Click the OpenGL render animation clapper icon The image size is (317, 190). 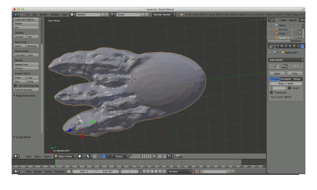coord(181,156)
